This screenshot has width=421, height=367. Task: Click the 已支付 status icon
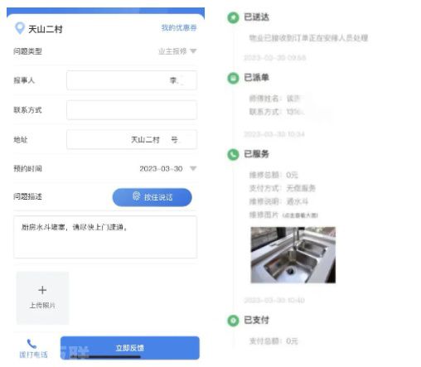tap(233, 321)
